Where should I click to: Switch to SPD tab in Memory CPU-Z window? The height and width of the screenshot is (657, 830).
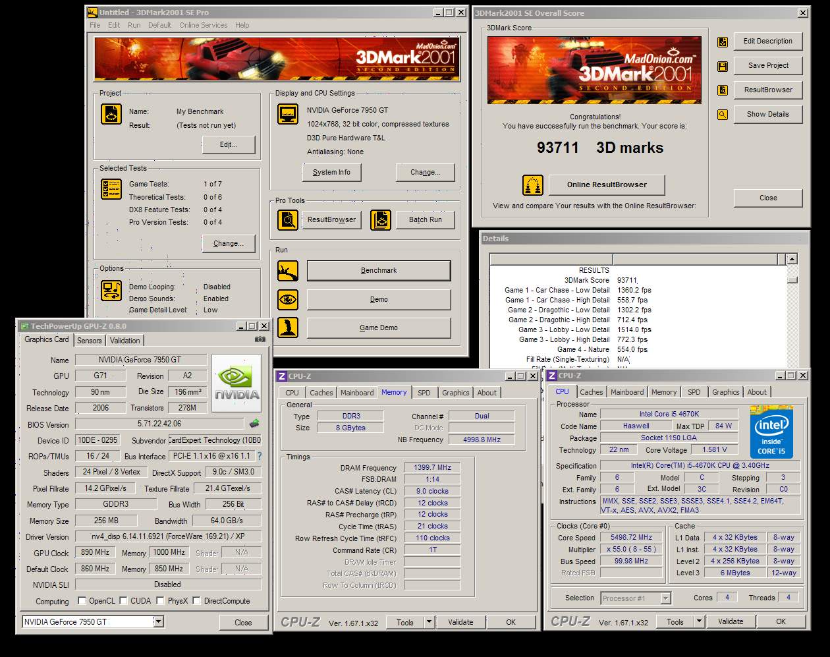(x=424, y=393)
